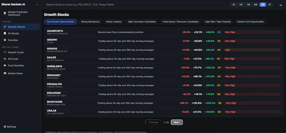The height and width of the screenshot is (133, 286).
Task: Open the BHAGYANGR stock row
Action: tap(164, 103)
